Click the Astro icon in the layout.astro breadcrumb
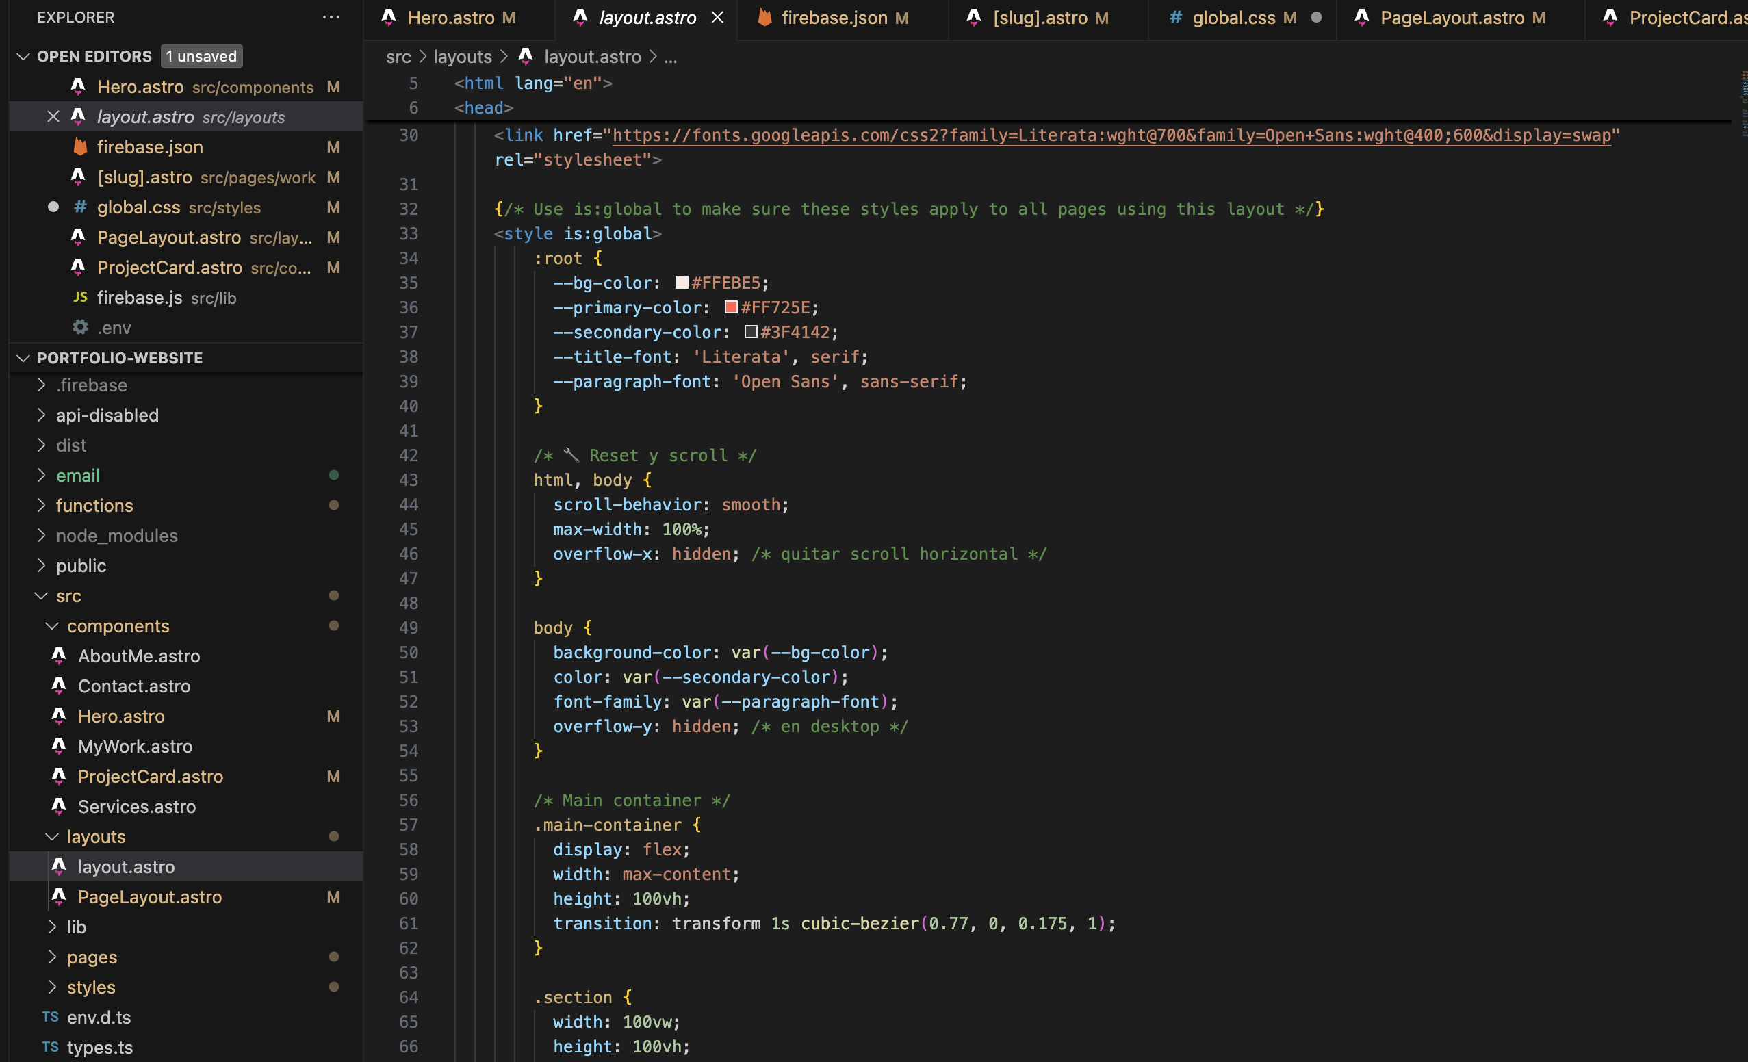The width and height of the screenshot is (1748, 1062). click(526, 57)
